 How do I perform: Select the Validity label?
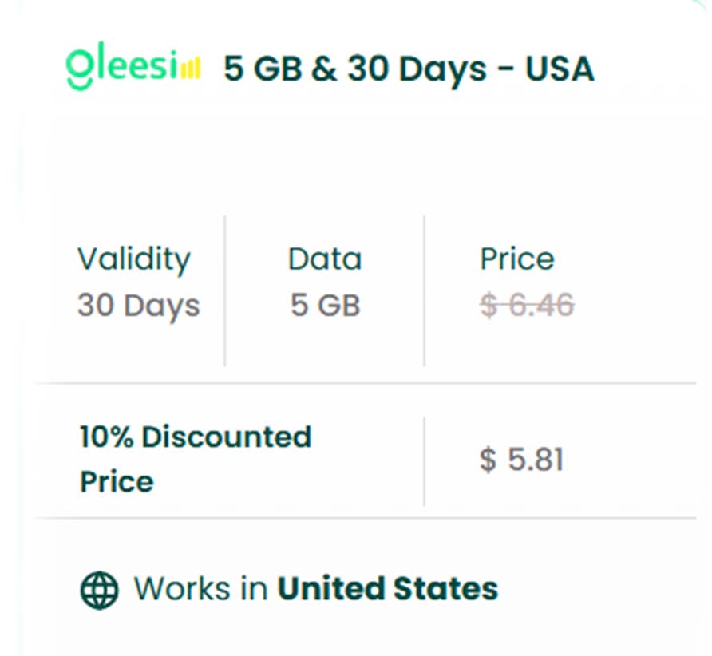(x=134, y=259)
